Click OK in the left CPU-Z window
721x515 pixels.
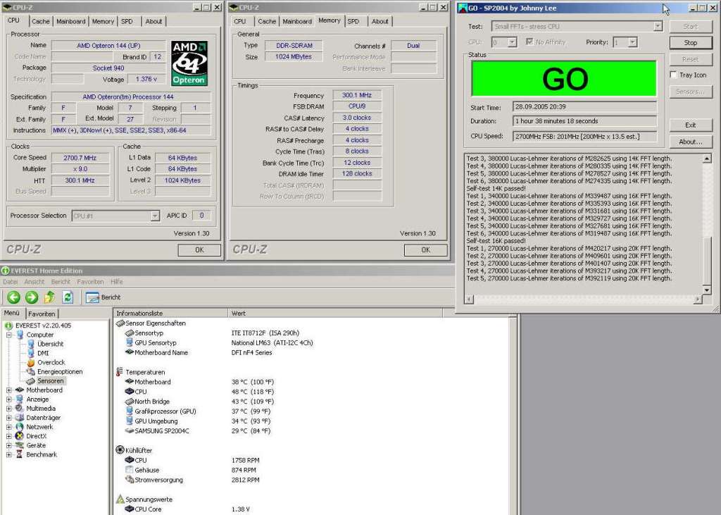pyautogui.click(x=199, y=250)
